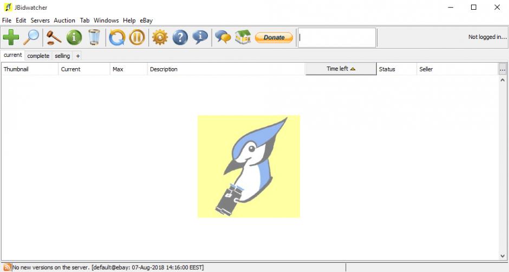Sort by Current column header
This screenshot has width=509, height=272.
84,69
